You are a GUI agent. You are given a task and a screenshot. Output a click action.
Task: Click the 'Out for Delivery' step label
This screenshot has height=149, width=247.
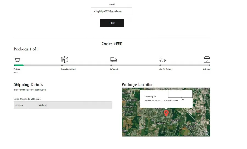pos(166,69)
